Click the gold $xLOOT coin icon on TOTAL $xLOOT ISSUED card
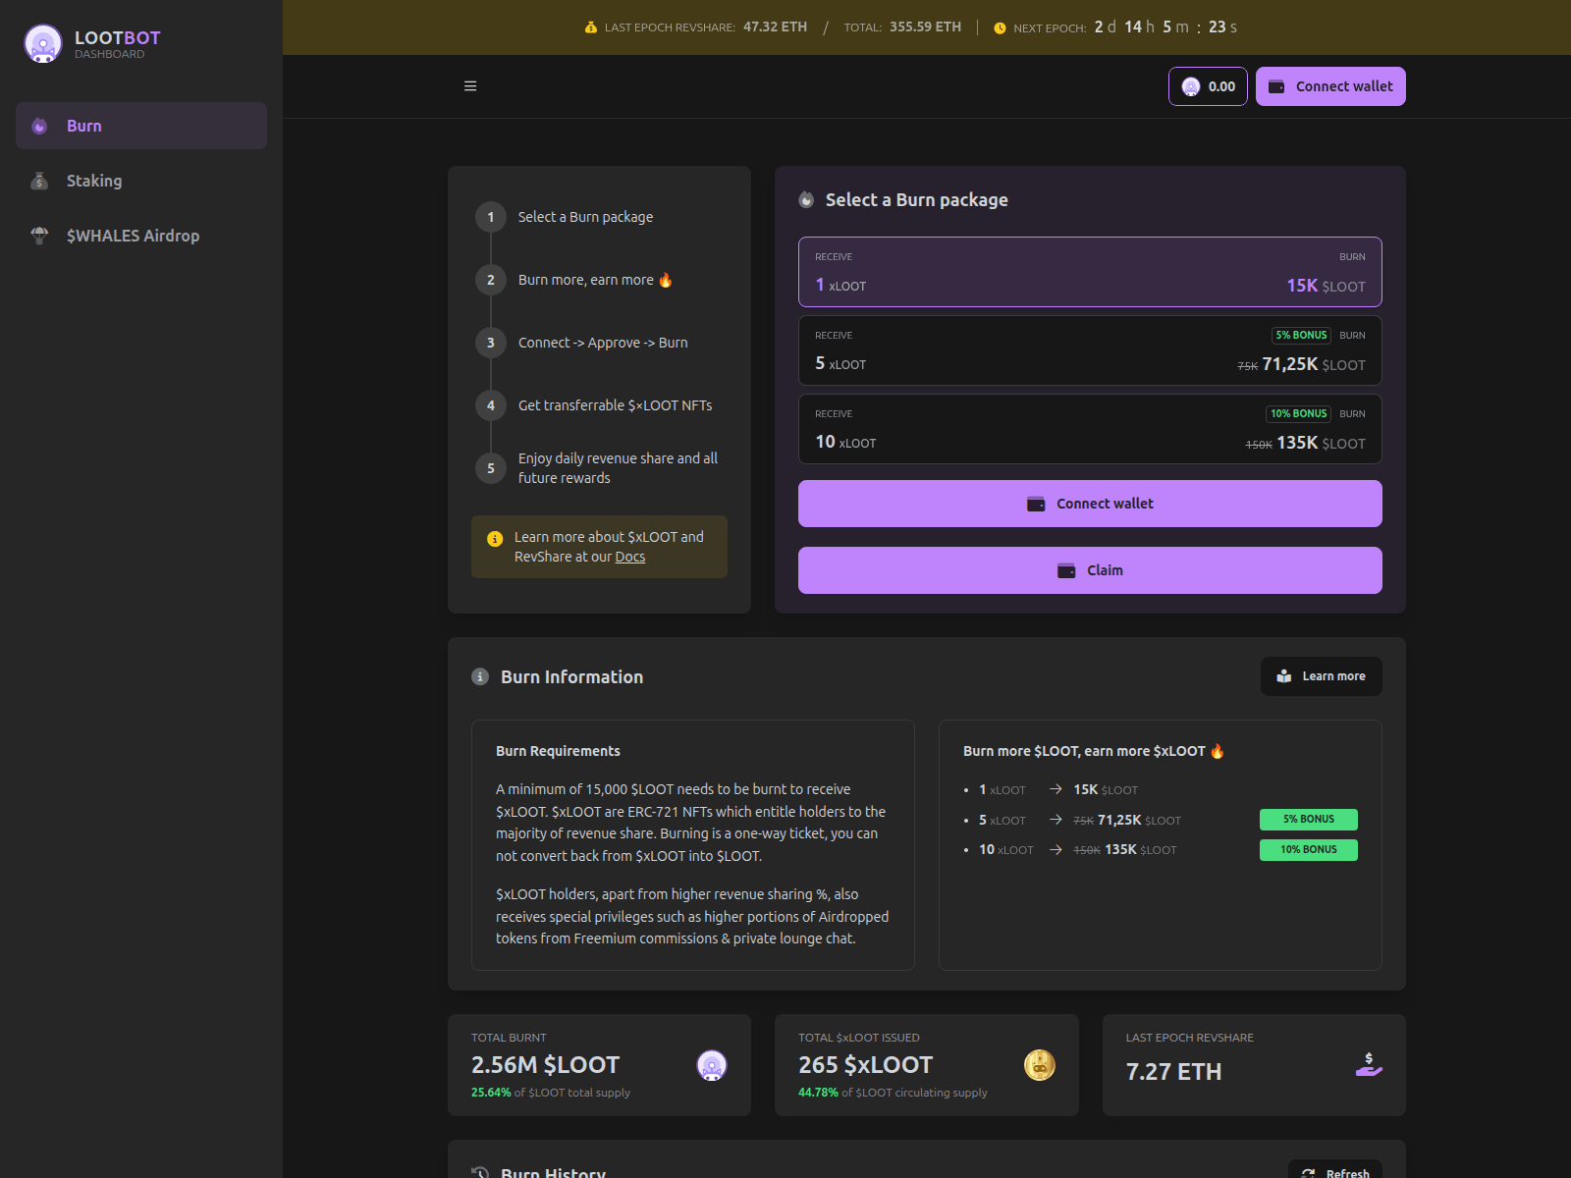This screenshot has width=1571, height=1178. (1039, 1064)
